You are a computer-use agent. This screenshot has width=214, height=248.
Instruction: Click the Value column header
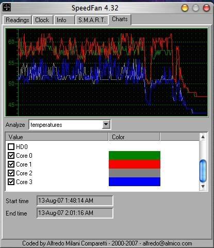click(x=57, y=137)
